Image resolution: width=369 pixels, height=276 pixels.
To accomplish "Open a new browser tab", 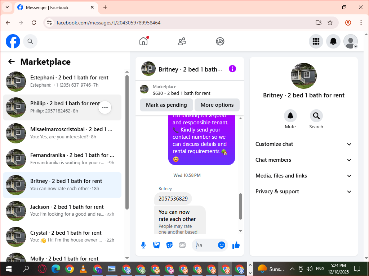I will (105, 7).
